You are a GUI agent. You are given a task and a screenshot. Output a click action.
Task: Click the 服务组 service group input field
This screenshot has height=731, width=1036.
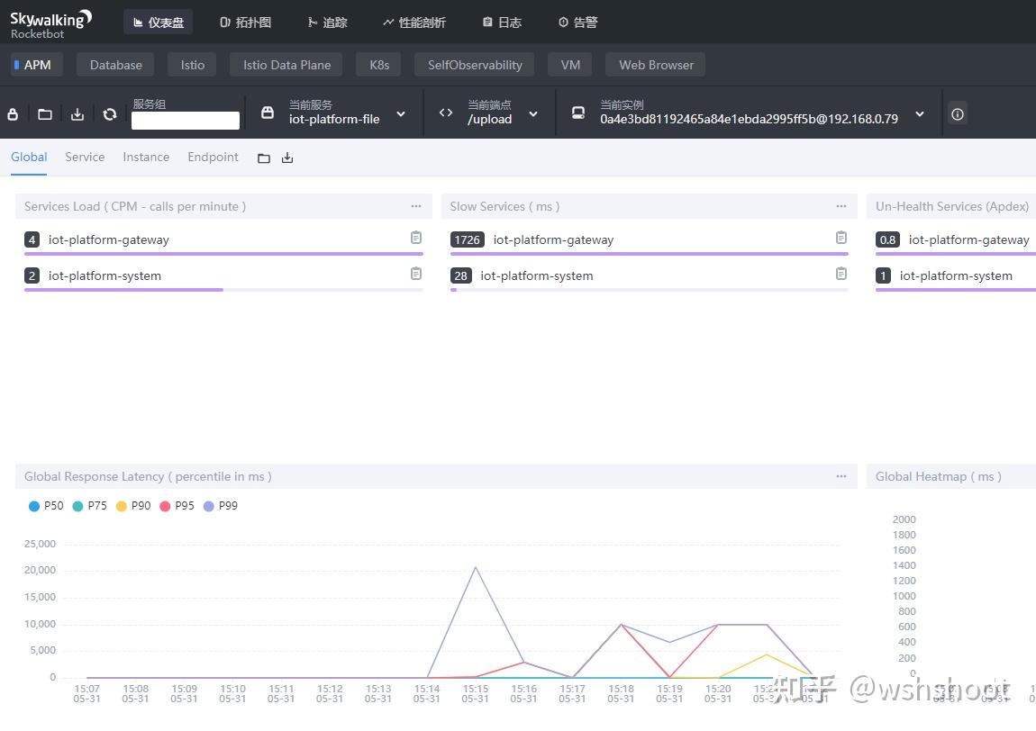(186, 120)
